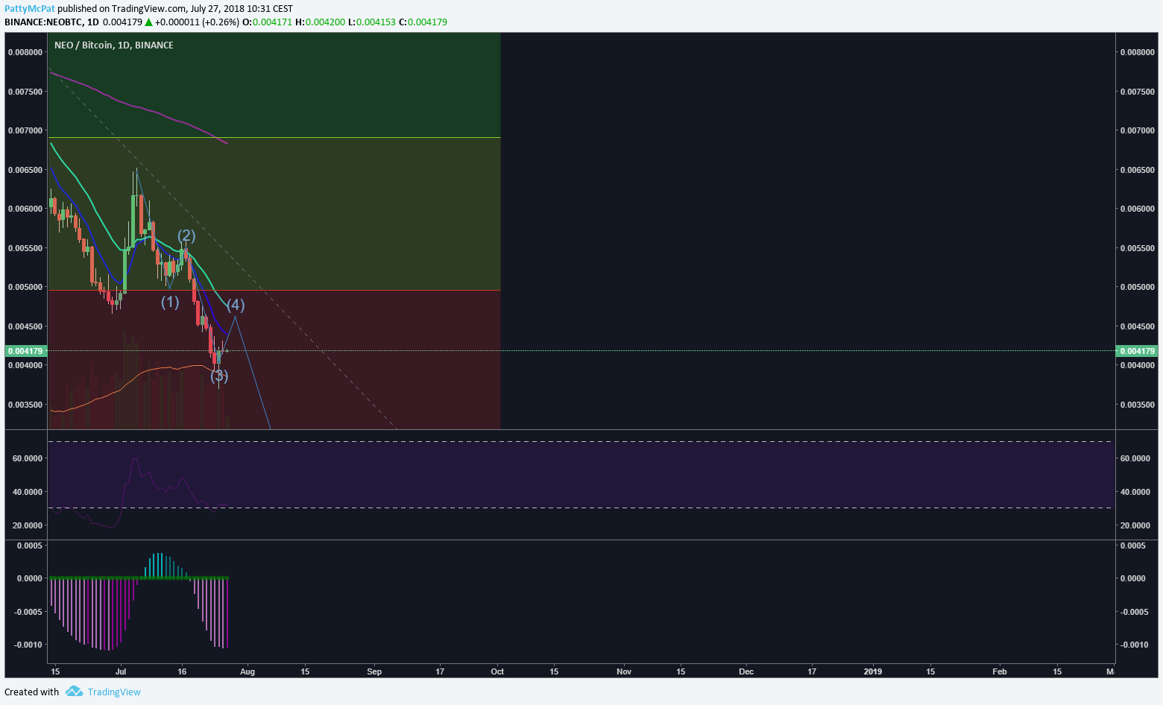Image resolution: width=1163 pixels, height=705 pixels.
Task: Click 0.007000 on the left price axis
Action: [x=25, y=130]
